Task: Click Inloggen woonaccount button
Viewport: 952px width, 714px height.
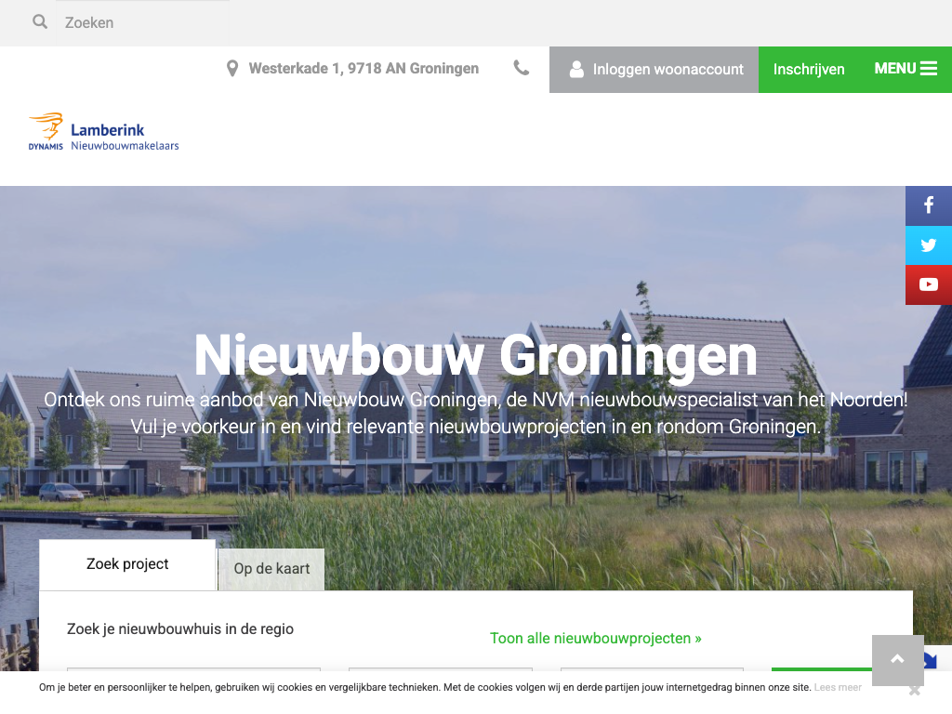Action: pos(654,70)
